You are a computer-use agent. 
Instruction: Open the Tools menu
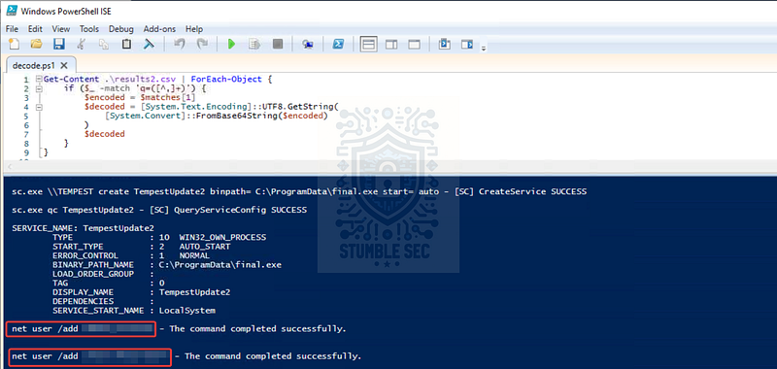[89, 29]
